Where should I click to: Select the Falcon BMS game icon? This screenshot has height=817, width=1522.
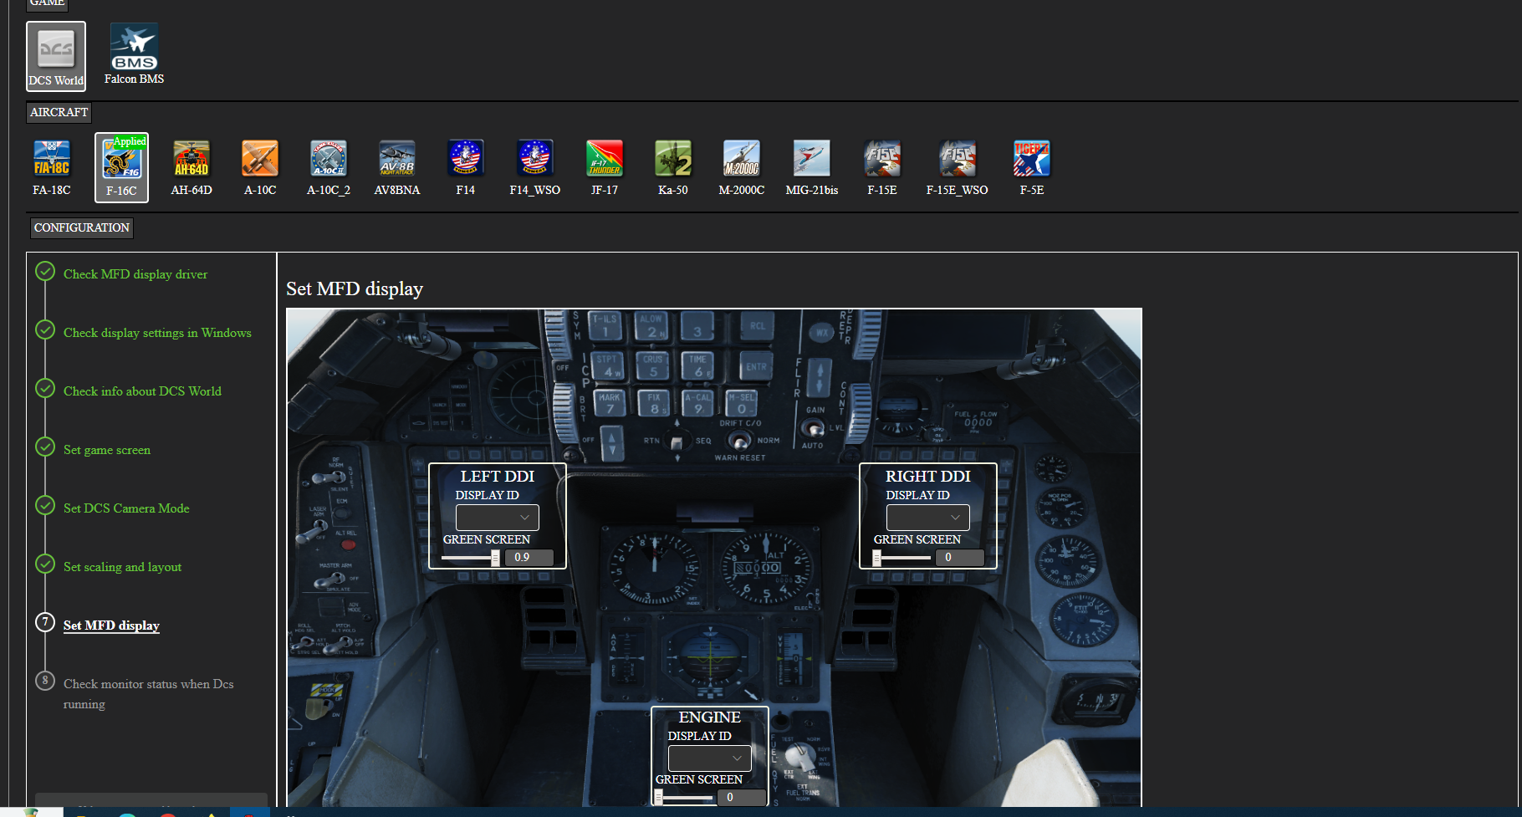pyautogui.click(x=134, y=54)
